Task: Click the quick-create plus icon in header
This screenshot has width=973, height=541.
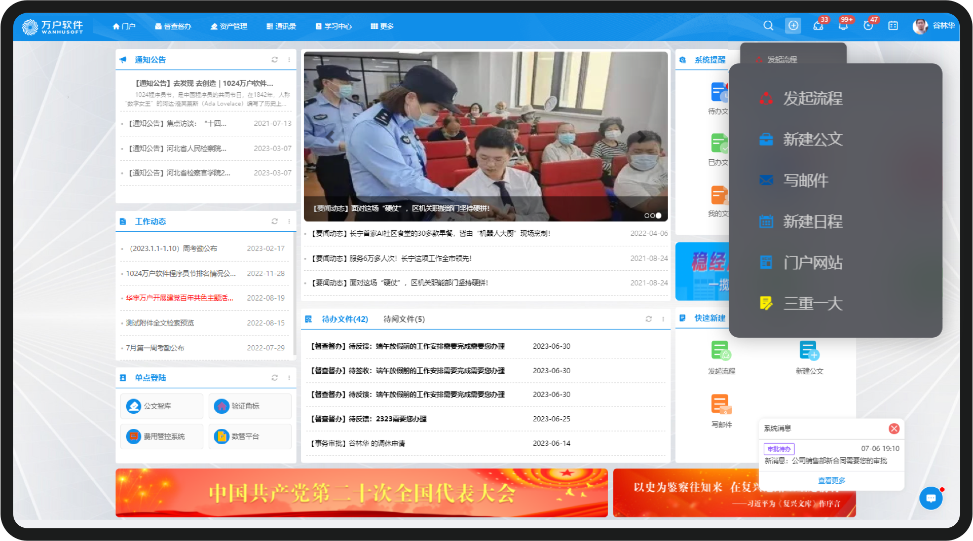Action: click(x=793, y=26)
